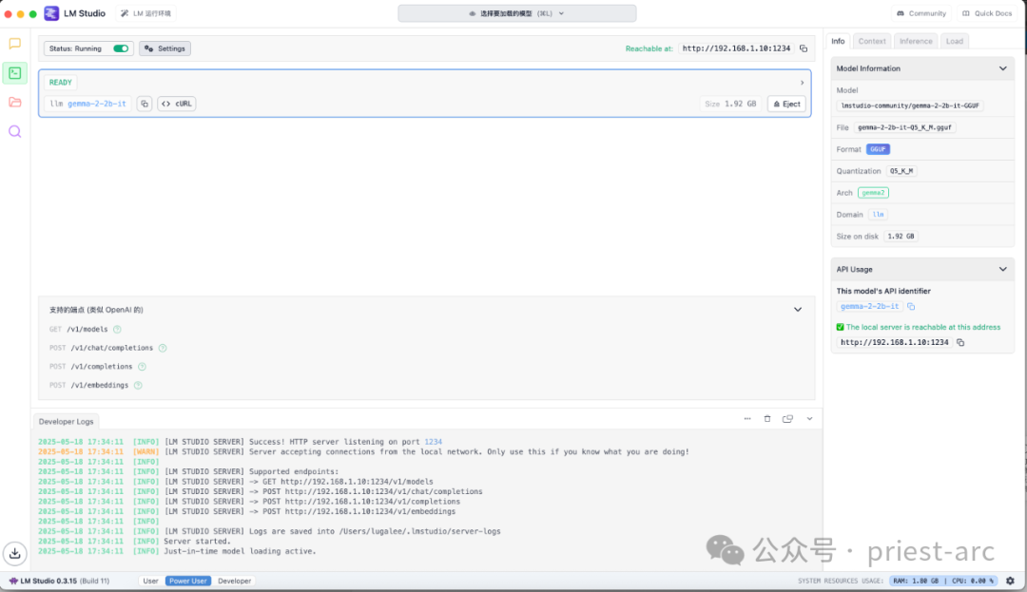Switch to the Context tab
Image resolution: width=1027 pixels, height=592 pixels.
[872, 41]
